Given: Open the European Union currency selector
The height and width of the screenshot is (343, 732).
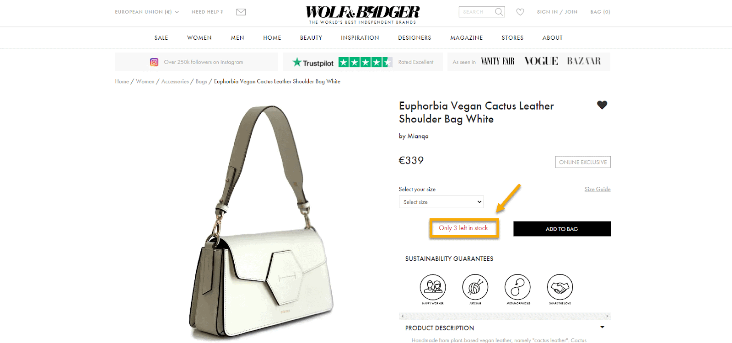Looking at the screenshot, I should click(x=147, y=12).
